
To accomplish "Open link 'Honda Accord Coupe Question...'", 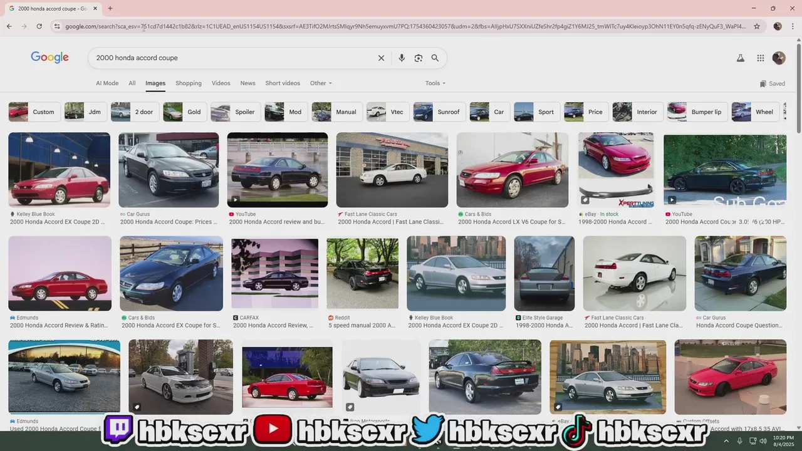I will pos(739,326).
